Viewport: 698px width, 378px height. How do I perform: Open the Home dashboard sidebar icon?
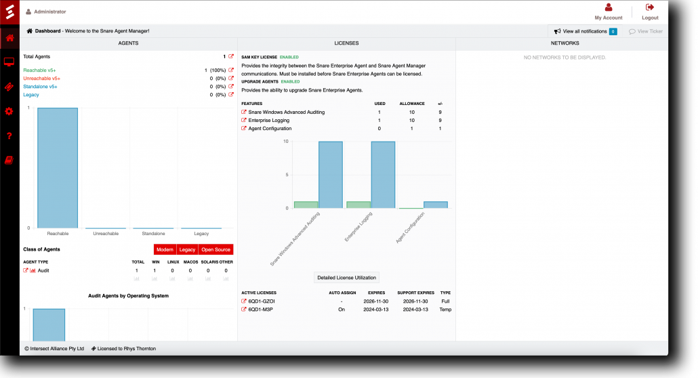pos(9,38)
